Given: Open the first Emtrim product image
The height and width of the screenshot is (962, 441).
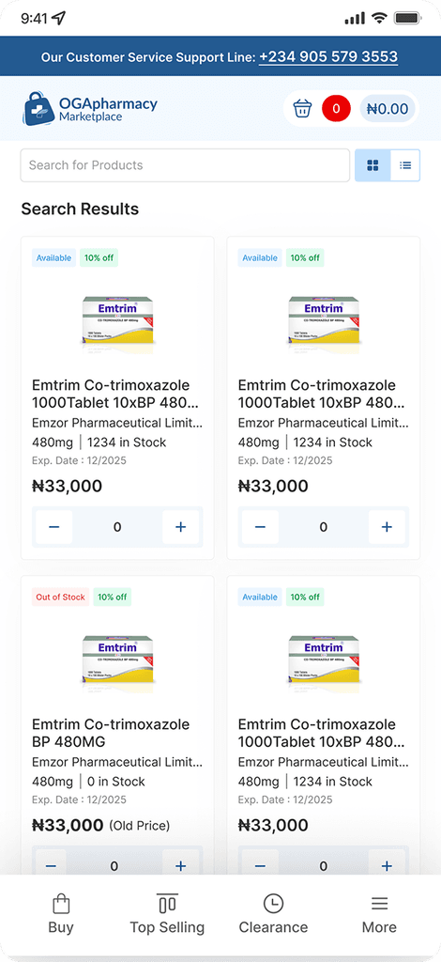Looking at the screenshot, I should [117, 324].
